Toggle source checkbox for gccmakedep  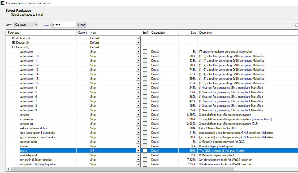pos(145,142)
